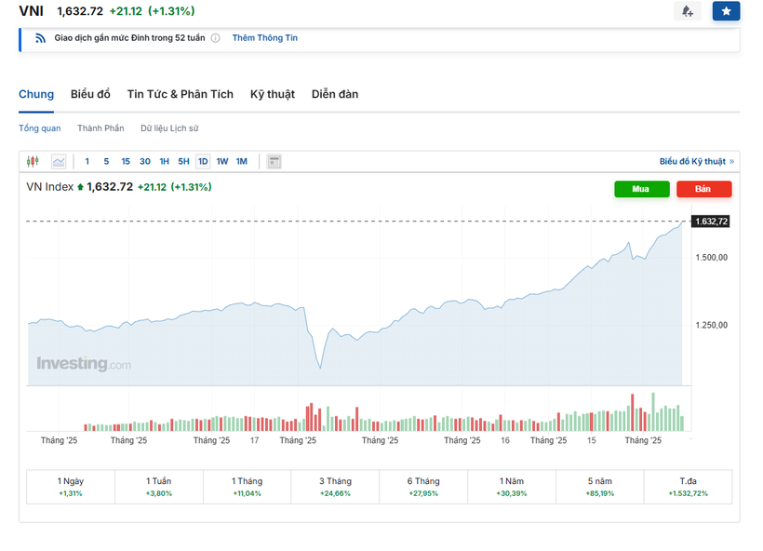Viewport: 763px width, 551px height.
Task: Select the Thành Phần subtab
Action: [x=100, y=128]
